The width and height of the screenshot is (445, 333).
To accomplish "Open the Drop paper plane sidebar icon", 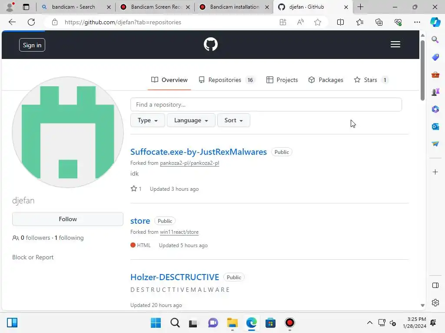I will click(435, 144).
